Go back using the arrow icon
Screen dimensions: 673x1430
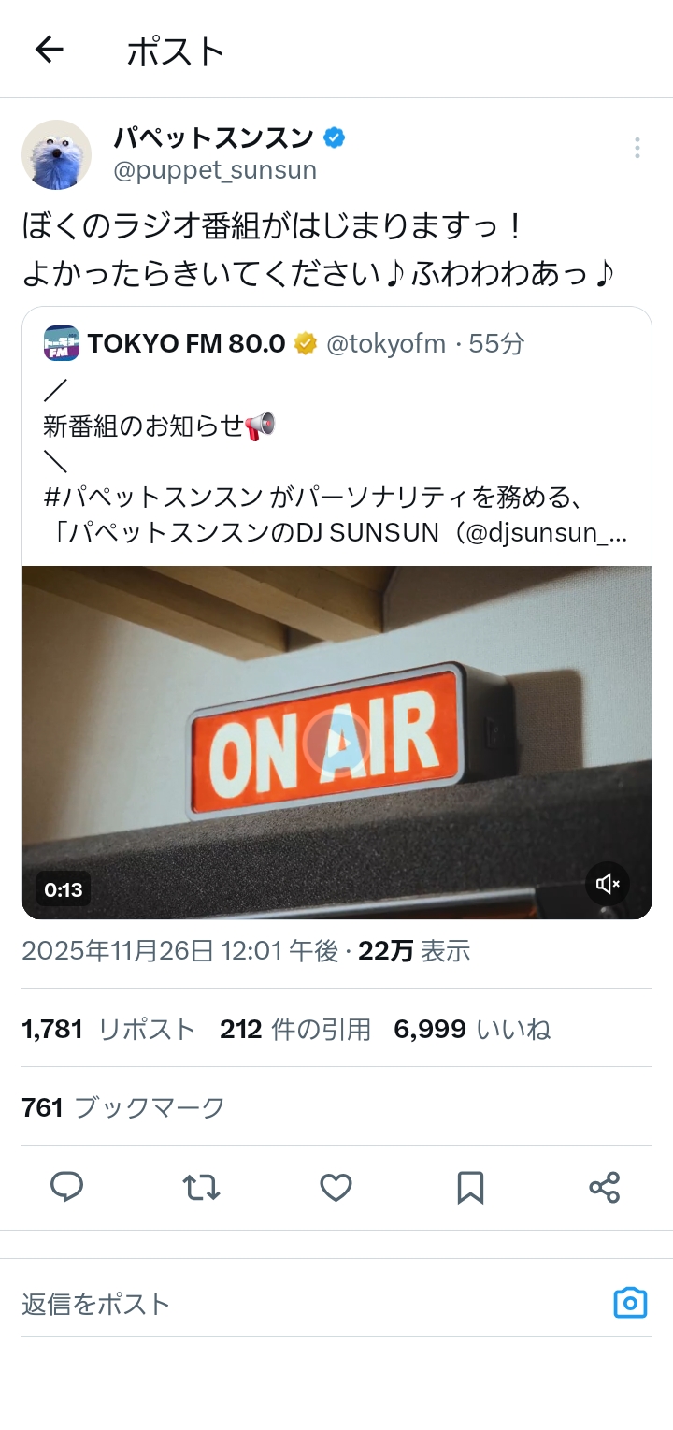49,50
